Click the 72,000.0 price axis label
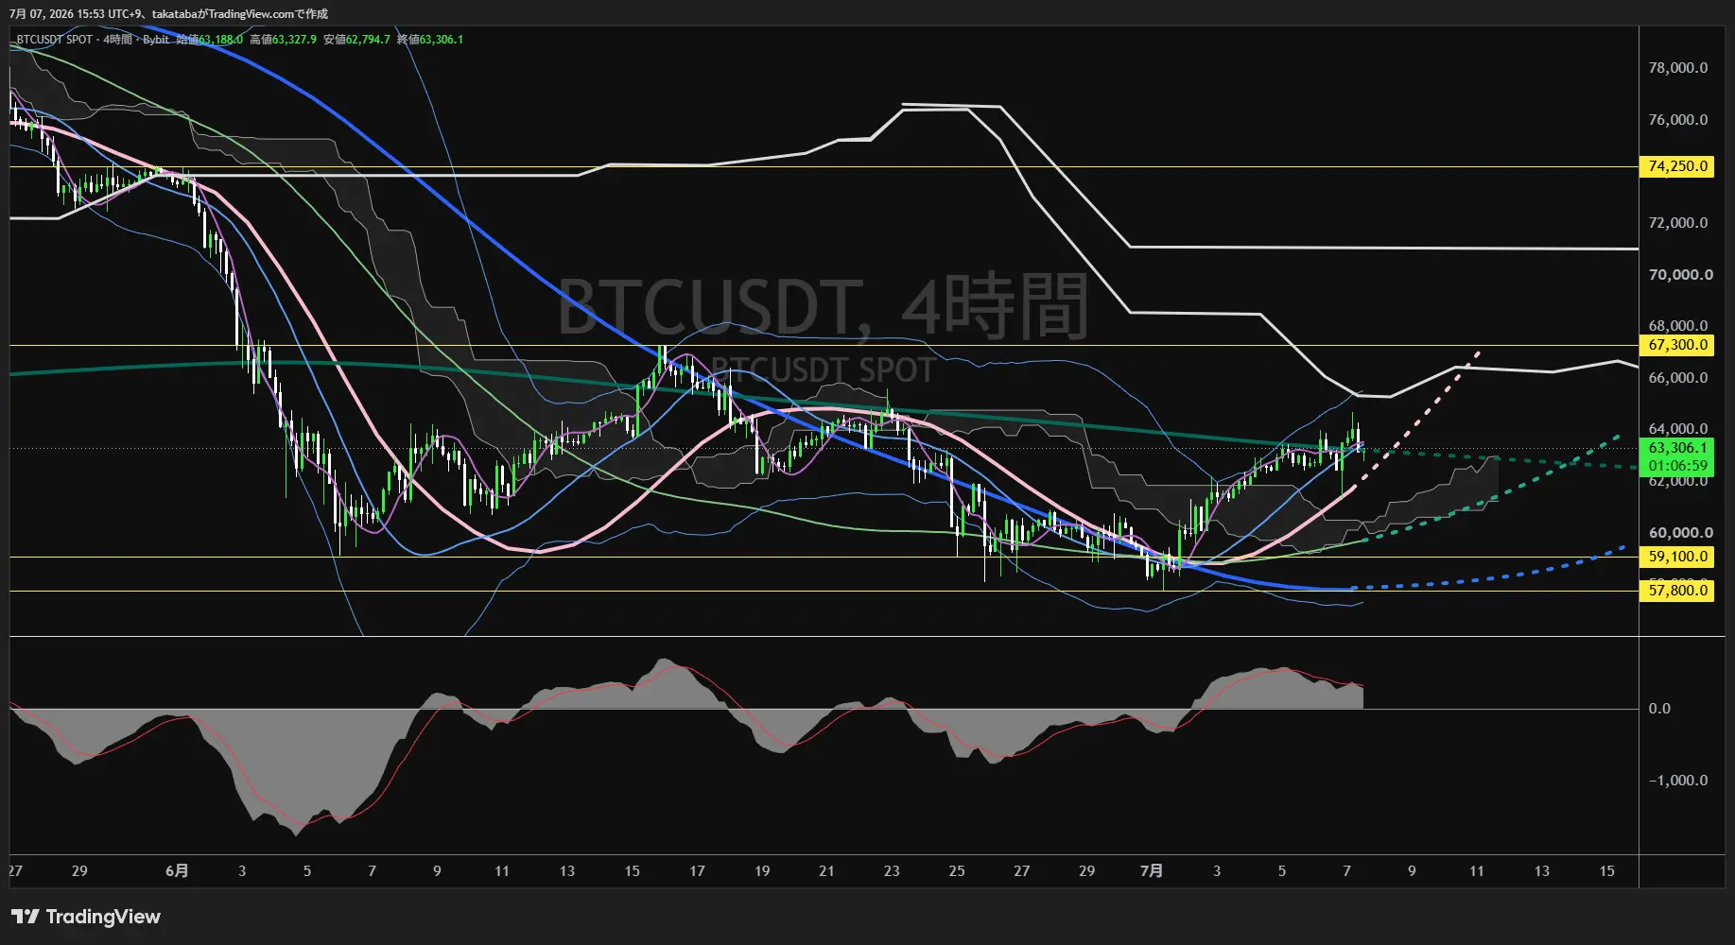Image resolution: width=1735 pixels, height=945 pixels. (x=1678, y=223)
